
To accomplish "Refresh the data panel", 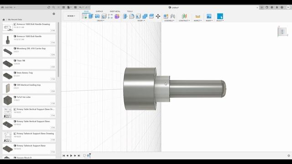I will point(49,7).
